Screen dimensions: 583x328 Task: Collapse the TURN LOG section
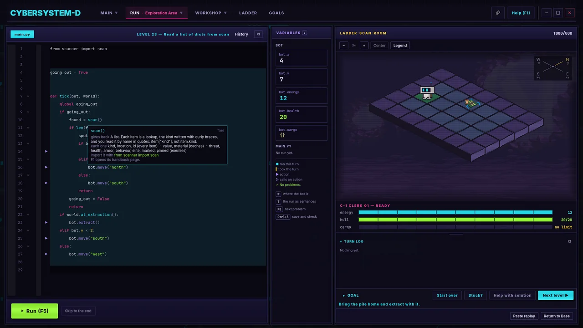pyautogui.click(x=352, y=241)
